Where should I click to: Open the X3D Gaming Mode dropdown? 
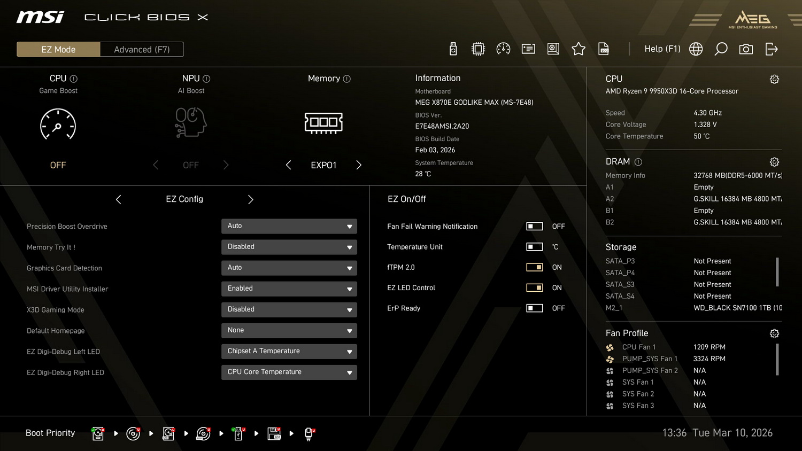289,309
